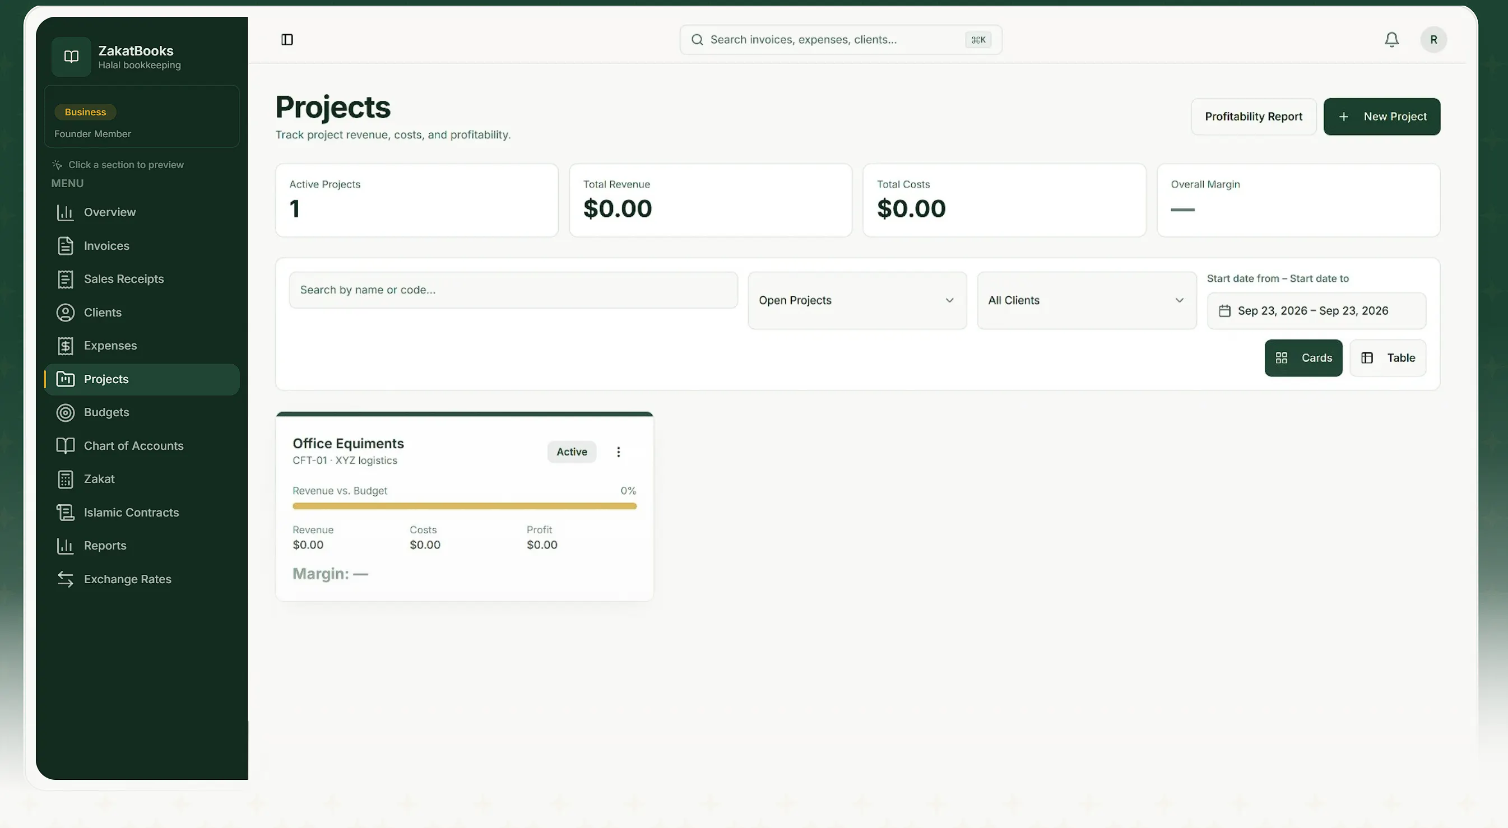Focus the Search invoices, expenses, clients field
The width and height of the screenshot is (1508, 828).
(841, 39)
